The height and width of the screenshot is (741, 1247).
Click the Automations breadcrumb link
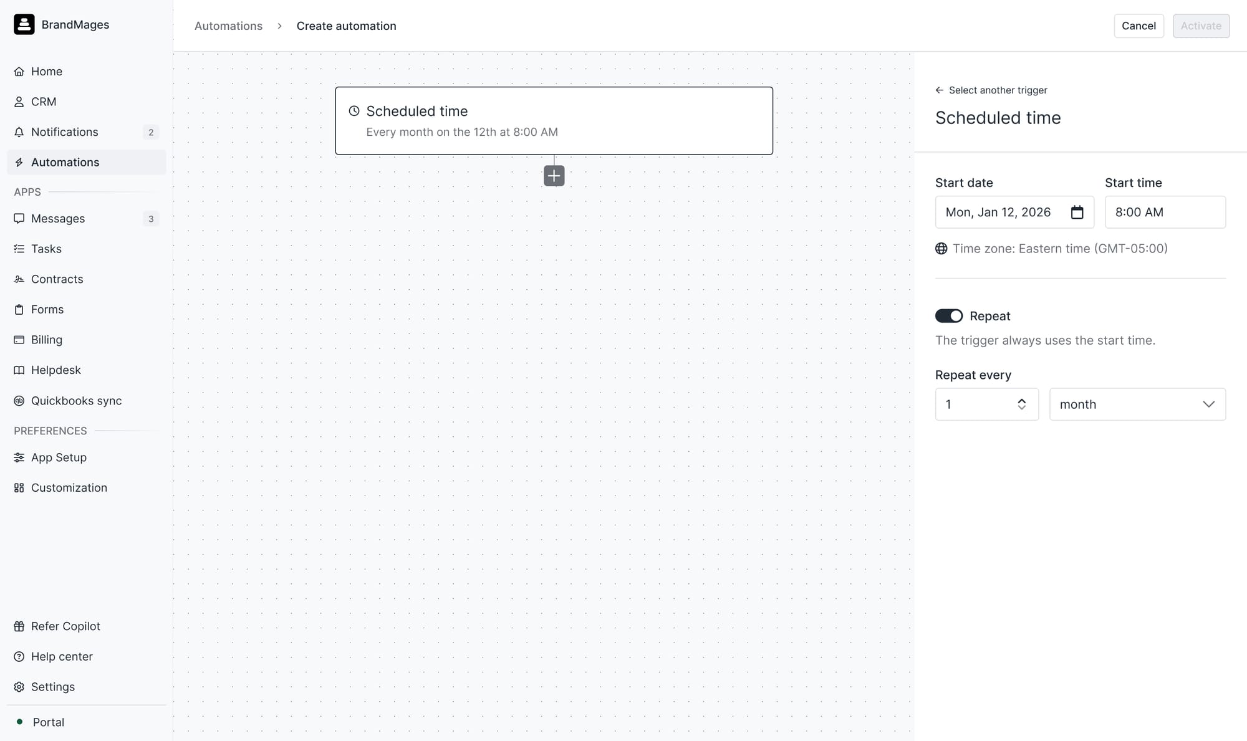coord(228,26)
